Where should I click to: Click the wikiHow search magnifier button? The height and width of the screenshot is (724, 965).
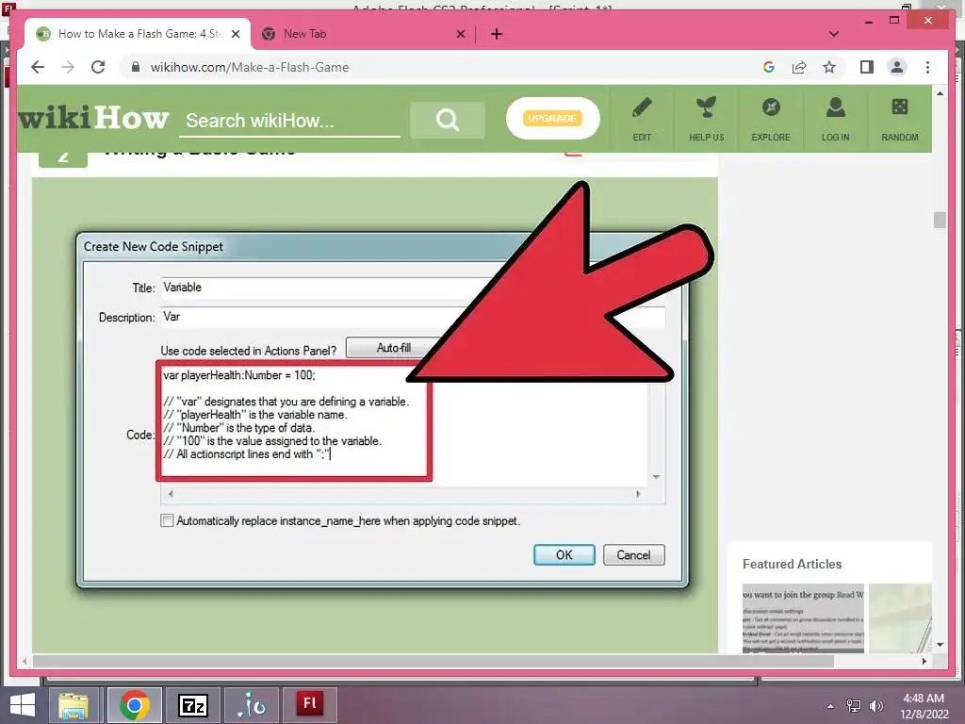point(448,120)
